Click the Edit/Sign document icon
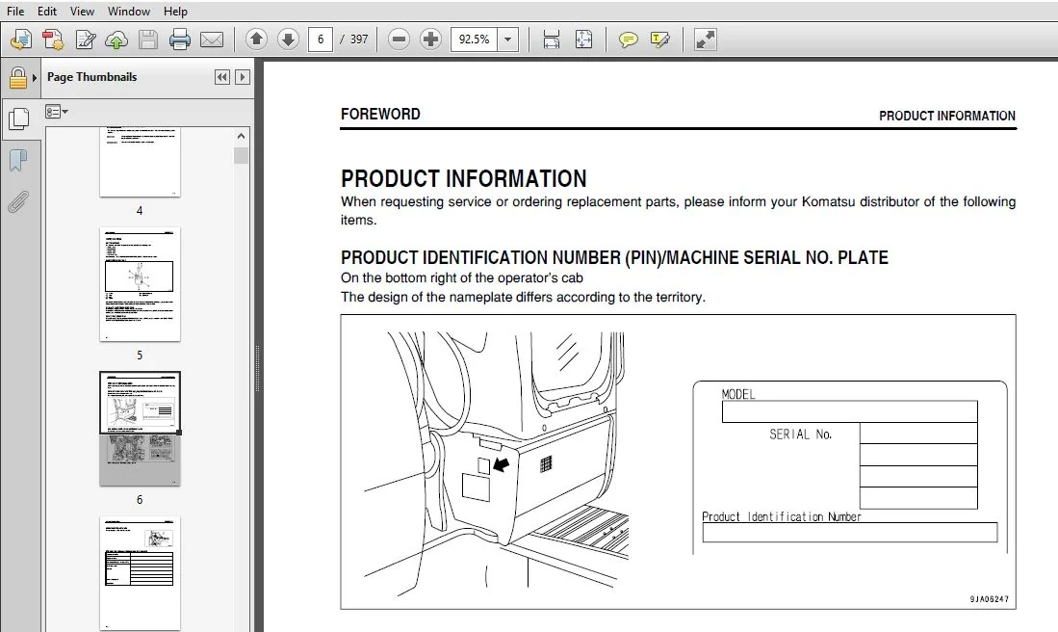Screen dimensions: 1058x632 pos(85,39)
